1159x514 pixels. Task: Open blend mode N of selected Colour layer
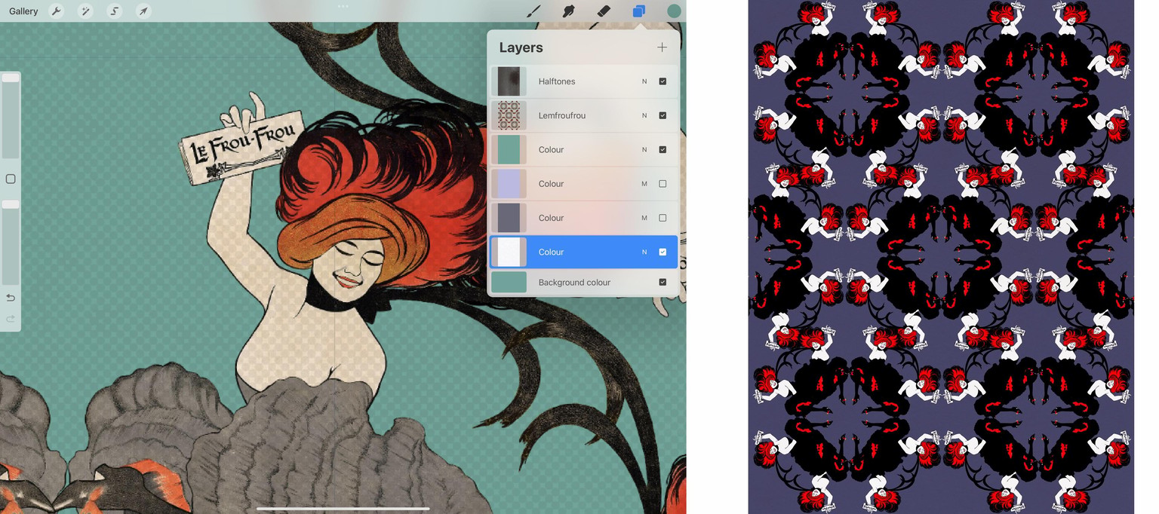click(644, 252)
